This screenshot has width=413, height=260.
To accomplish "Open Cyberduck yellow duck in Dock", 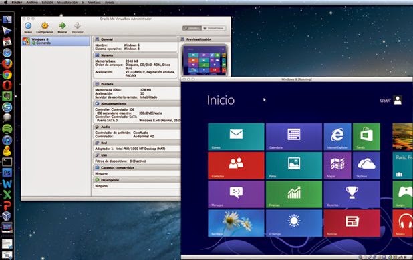I will (7, 151).
